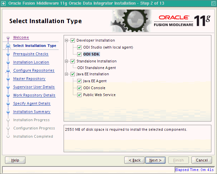Click the Supervisor User Details step bullet
Screen dimensions: 217x174
[x=8, y=87]
